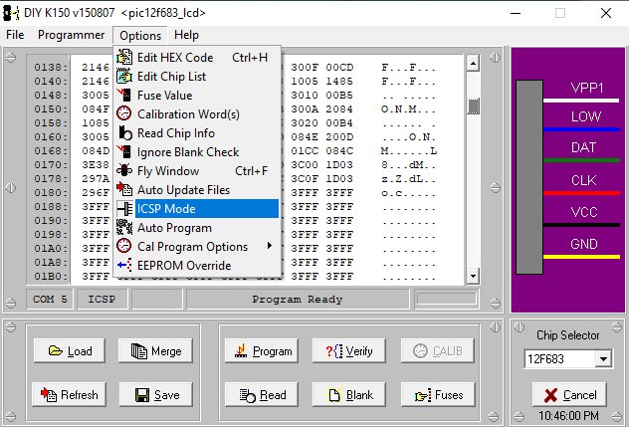Click the Read button
The width and height of the screenshot is (629, 427).
click(262, 395)
